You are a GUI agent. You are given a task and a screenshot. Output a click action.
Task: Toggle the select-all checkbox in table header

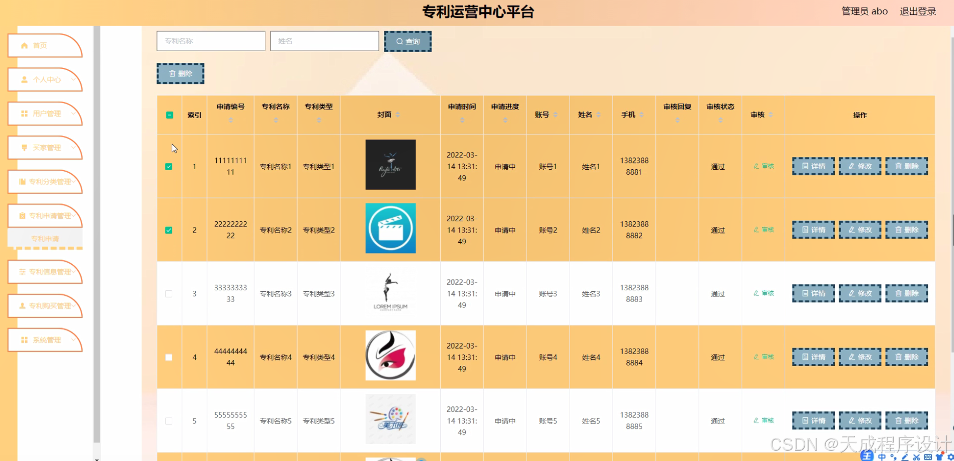[169, 115]
